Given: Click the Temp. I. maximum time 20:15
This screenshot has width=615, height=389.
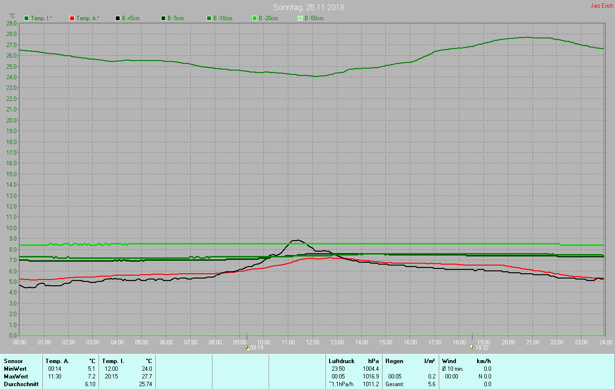Looking at the screenshot, I should pos(111,377).
